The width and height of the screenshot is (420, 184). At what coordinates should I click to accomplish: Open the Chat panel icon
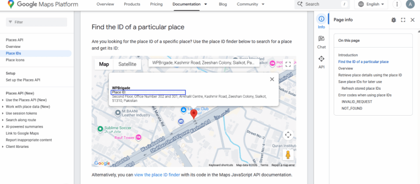pyautogui.click(x=322, y=39)
